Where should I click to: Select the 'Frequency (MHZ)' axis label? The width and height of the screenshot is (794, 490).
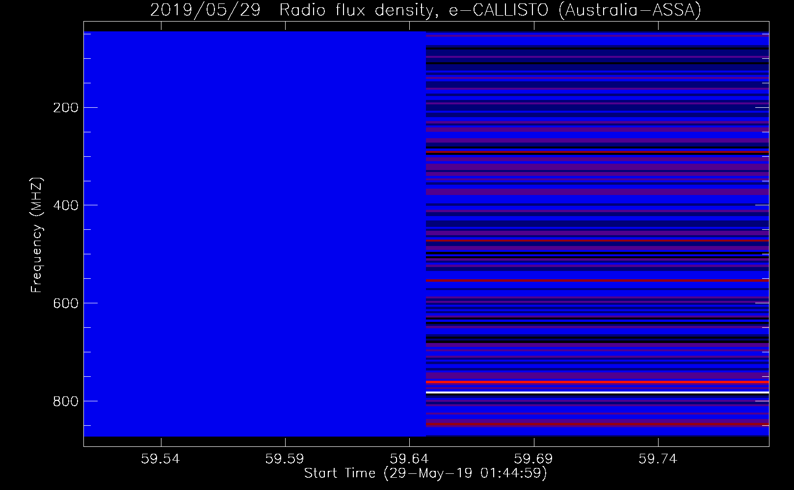point(37,236)
